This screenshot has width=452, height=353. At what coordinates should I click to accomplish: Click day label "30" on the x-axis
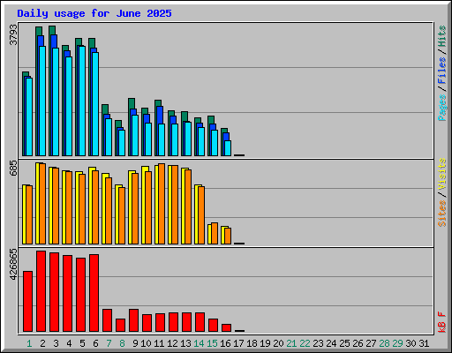pyautogui.click(x=411, y=343)
